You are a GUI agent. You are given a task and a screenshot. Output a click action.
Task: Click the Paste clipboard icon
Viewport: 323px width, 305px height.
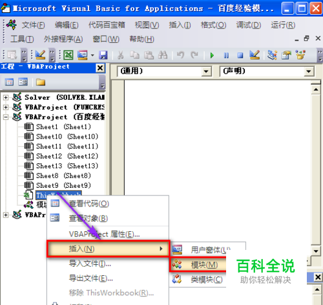(149, 55)
